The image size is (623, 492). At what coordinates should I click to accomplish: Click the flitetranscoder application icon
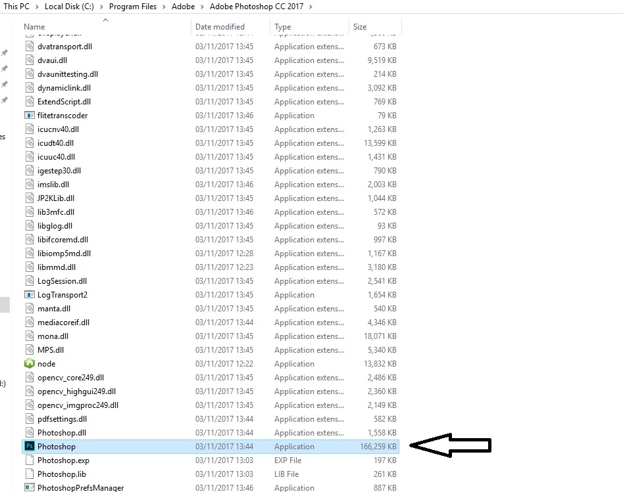coord(30,116)
